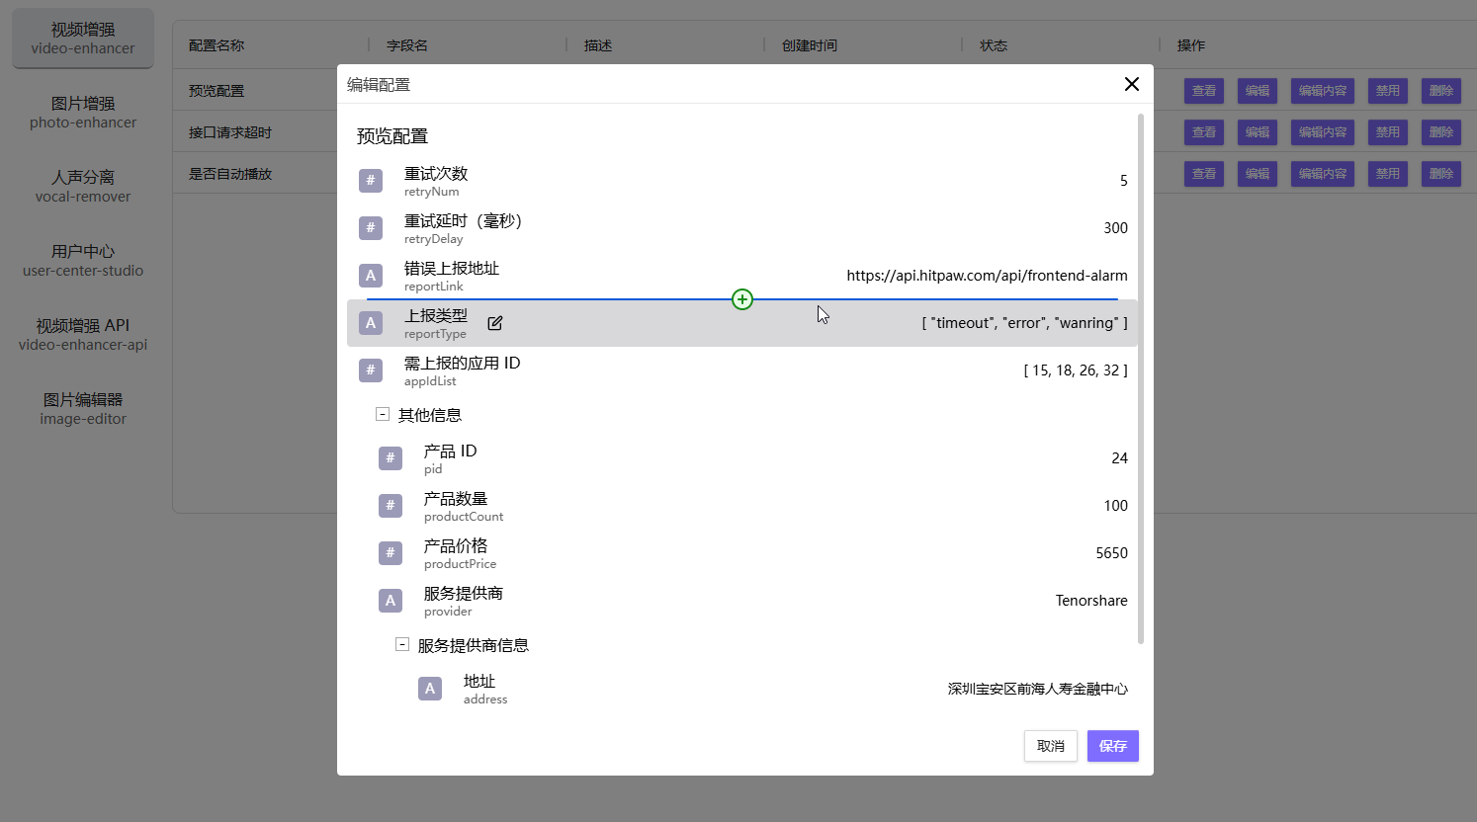The height and width of the screenshot is (822, 1477).
Task: Select the 产品价格 productPrice row
Action: point(751,553)
